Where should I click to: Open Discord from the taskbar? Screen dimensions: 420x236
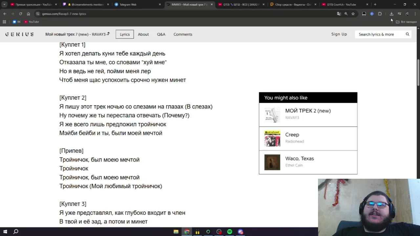coord(241,232)
